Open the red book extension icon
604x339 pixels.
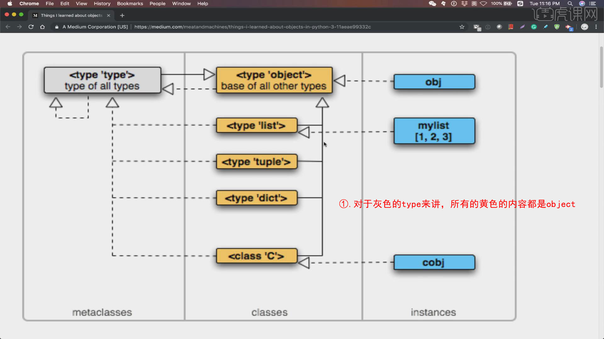[511, 27]
